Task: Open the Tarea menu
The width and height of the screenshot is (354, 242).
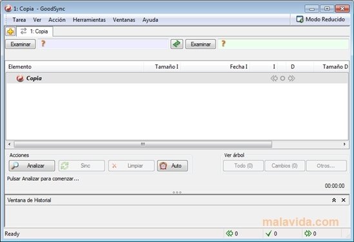Action: 19,20
